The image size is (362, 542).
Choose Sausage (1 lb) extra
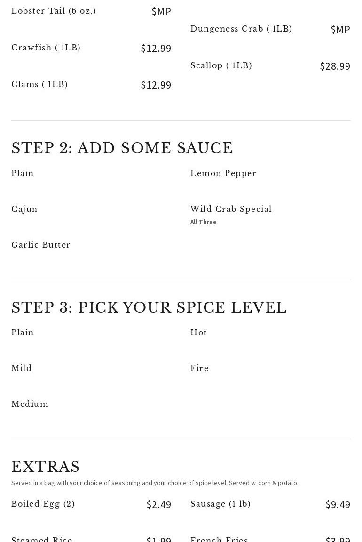point(220,504)
